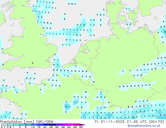Click the 30–35 mm purple legend swatch
The width and height of the screenshot is (166, 128).
(x=59, y=125)
